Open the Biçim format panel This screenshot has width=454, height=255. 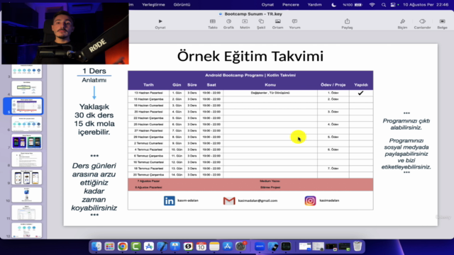point(402,24)
